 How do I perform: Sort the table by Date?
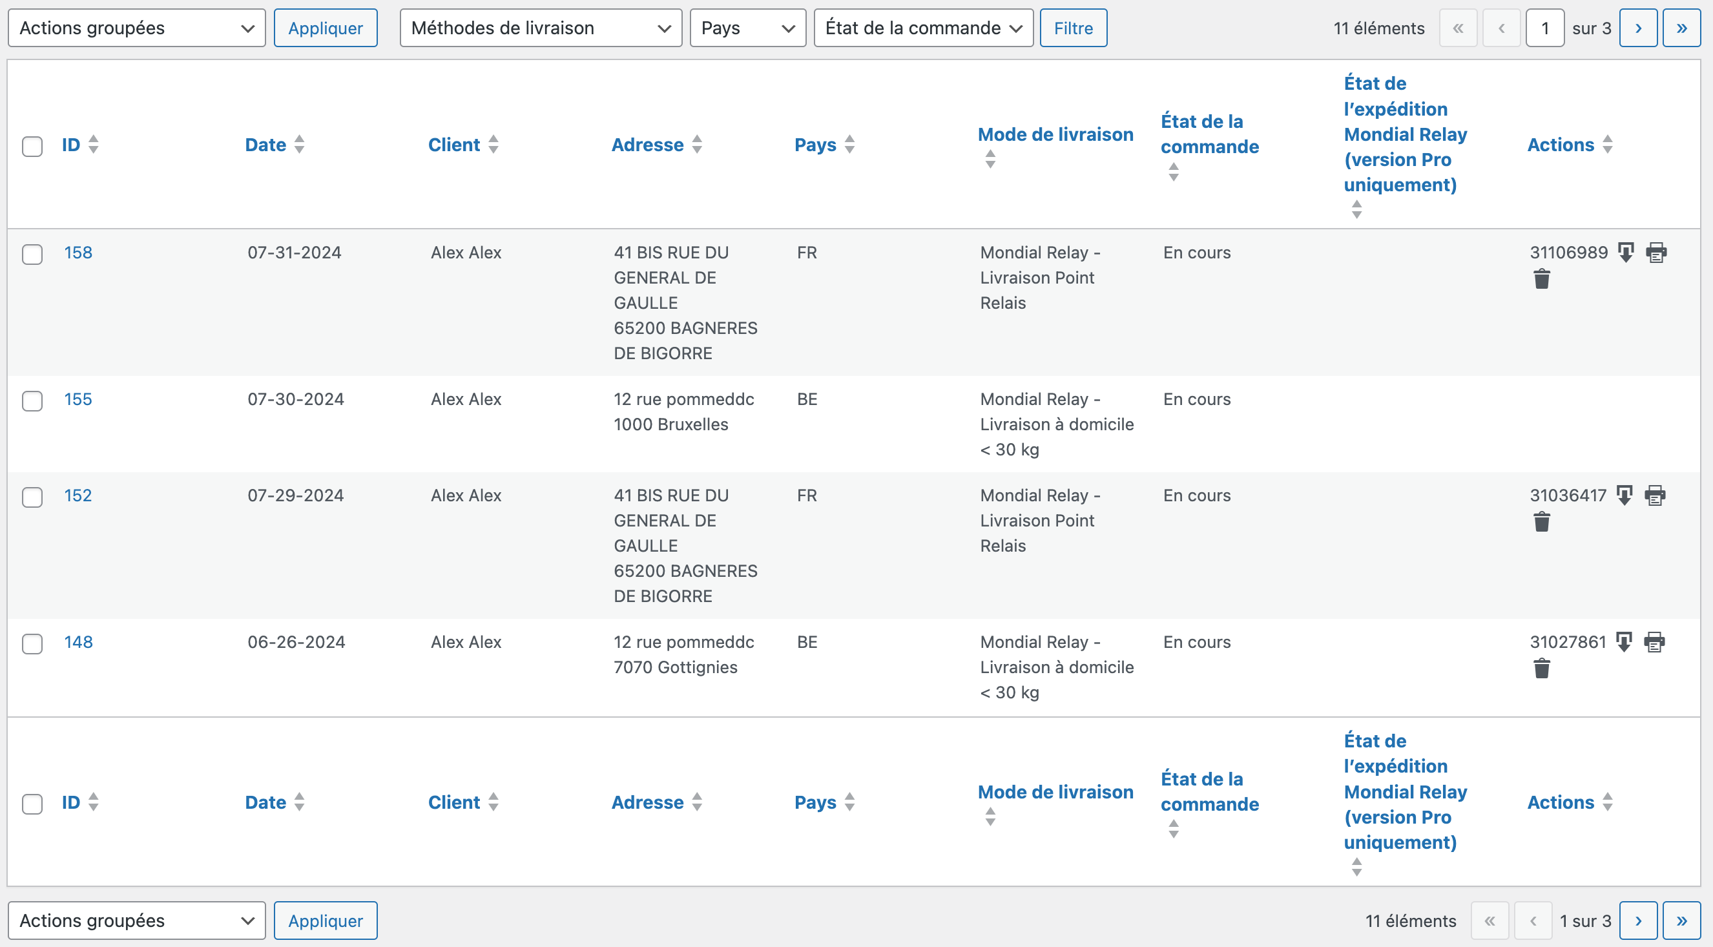click(265, 144)
